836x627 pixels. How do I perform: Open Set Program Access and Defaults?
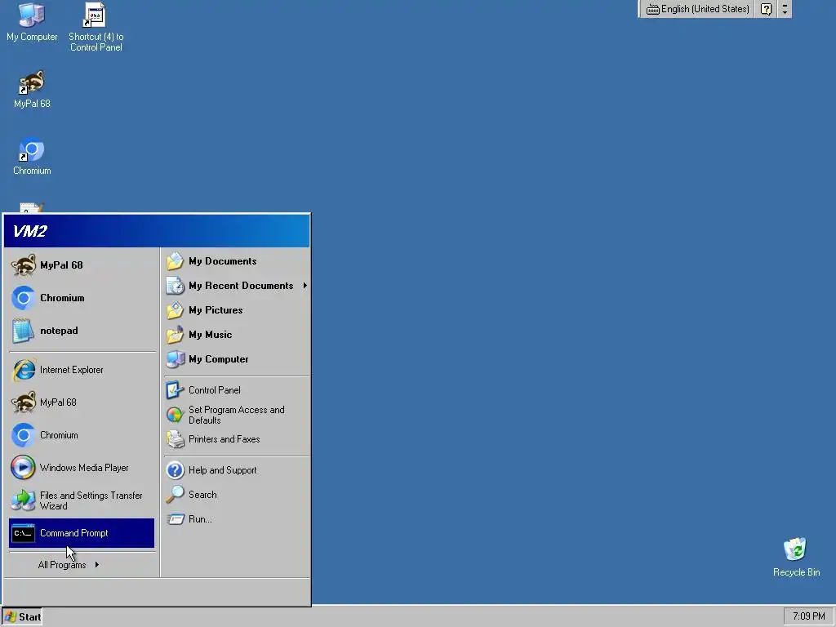pos(237,415)
